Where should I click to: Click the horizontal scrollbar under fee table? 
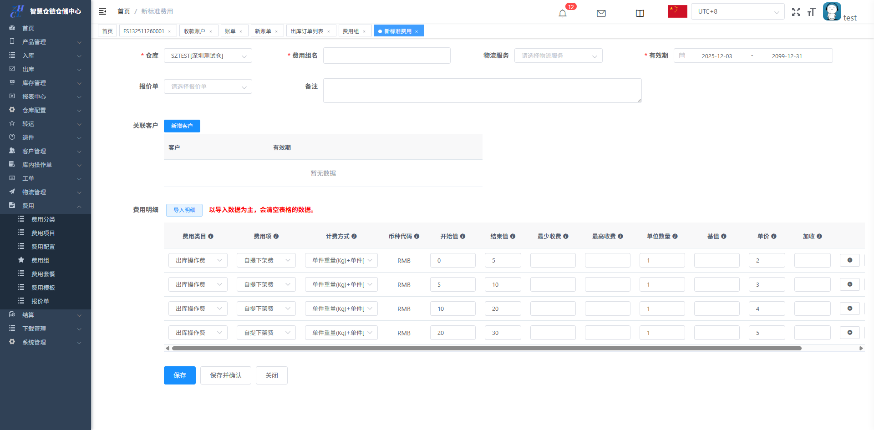coord(486,348)
